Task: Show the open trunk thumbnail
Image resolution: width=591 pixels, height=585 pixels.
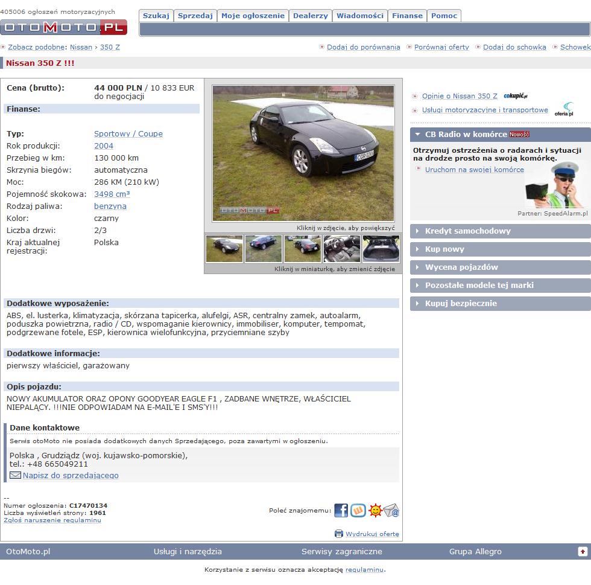Action: coord(381,249)
